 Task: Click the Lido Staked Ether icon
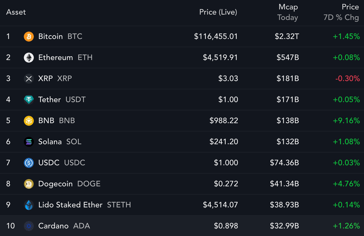coord(29,205)
